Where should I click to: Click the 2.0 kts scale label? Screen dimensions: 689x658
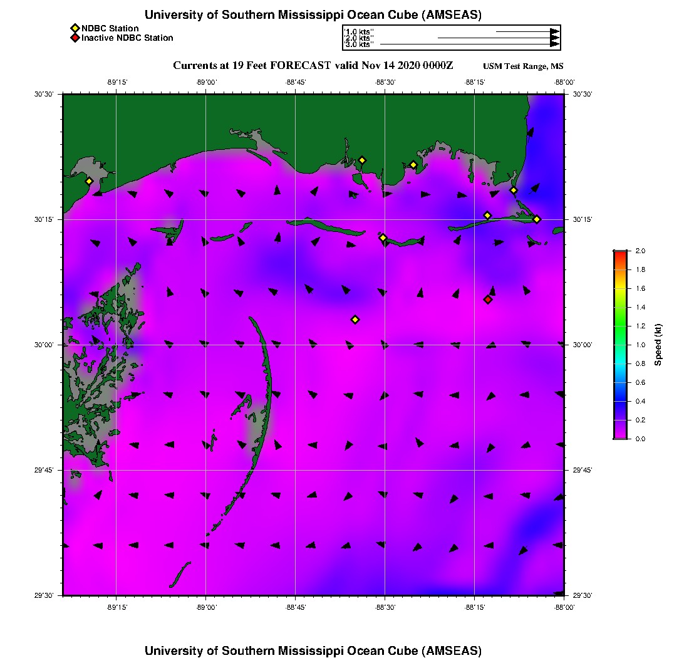click(x=359, y=38)
